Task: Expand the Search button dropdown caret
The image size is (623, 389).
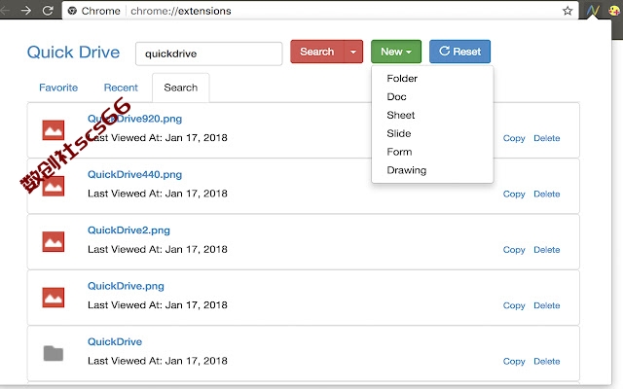Action: click(x=353, y=52)
